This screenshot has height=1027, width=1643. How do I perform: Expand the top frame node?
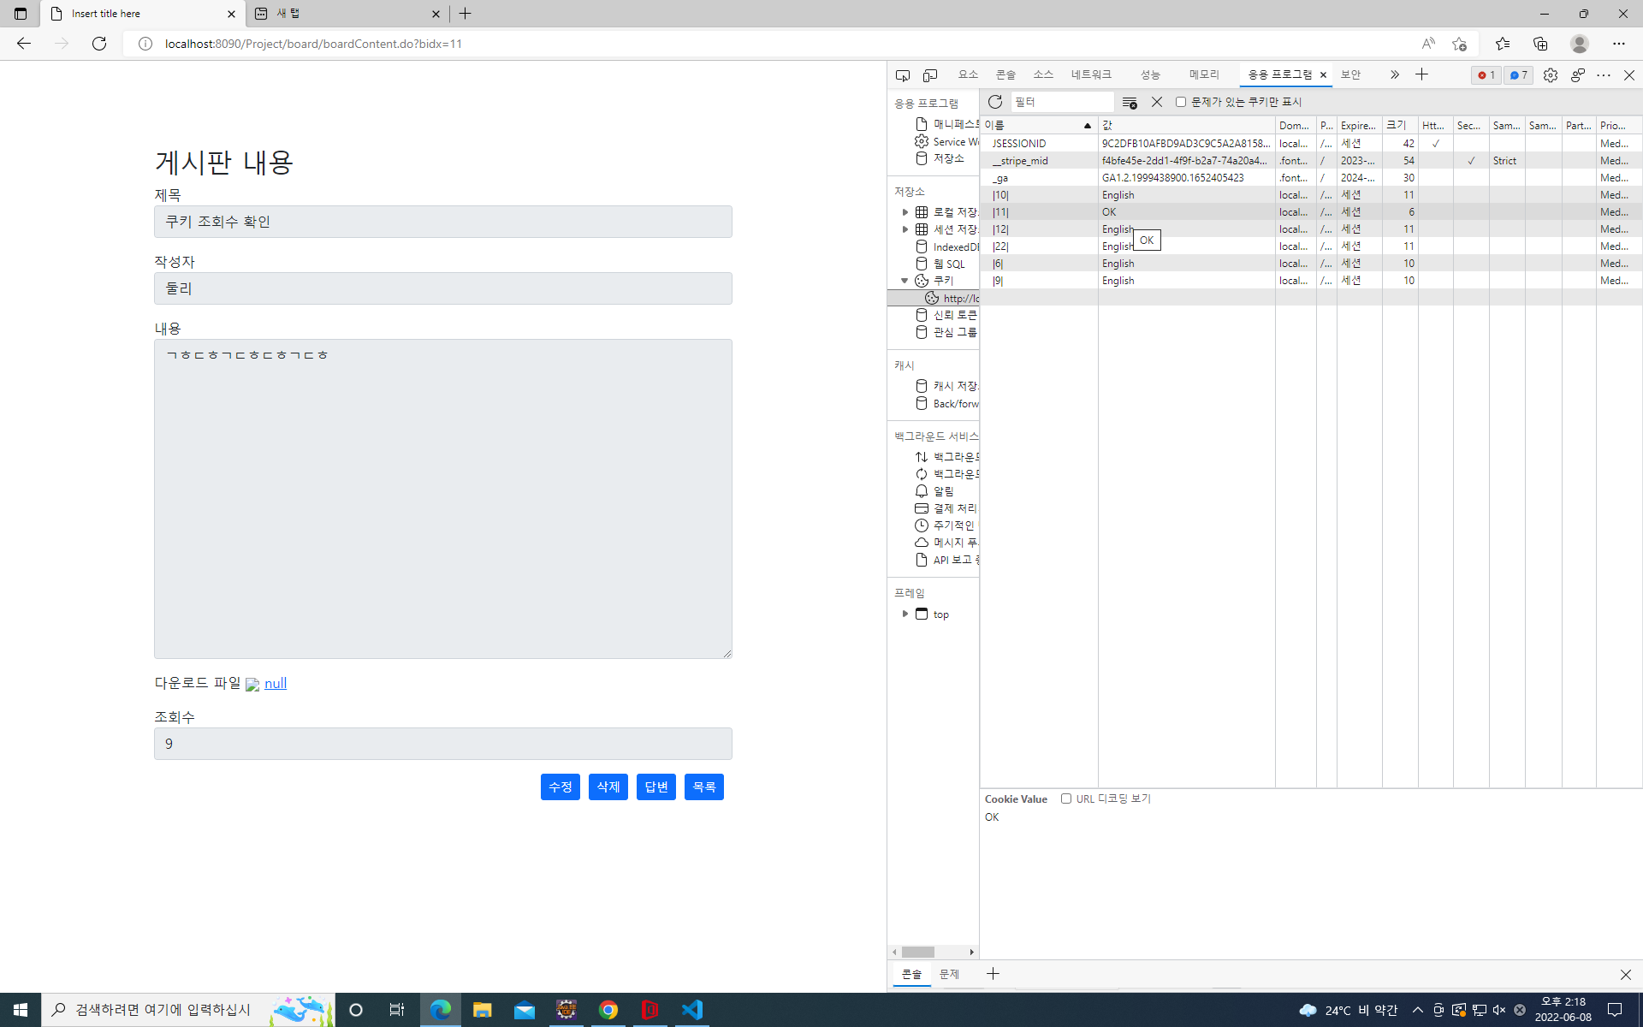point(905,614)
